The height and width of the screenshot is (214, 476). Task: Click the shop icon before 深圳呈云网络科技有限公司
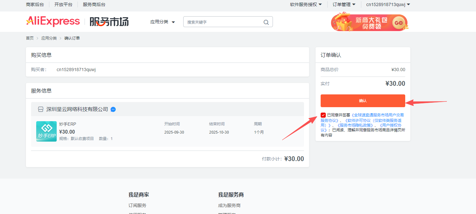click(41, 109)
